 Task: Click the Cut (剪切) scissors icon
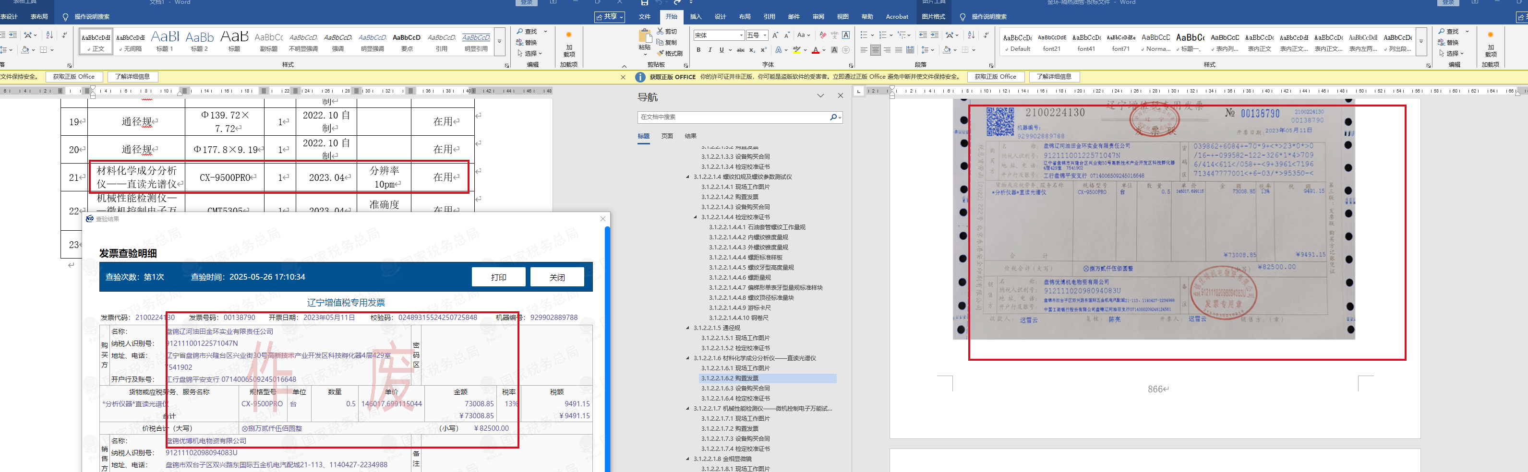(660, 32)
